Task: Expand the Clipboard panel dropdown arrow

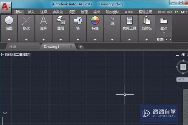Action: [147, 40]
